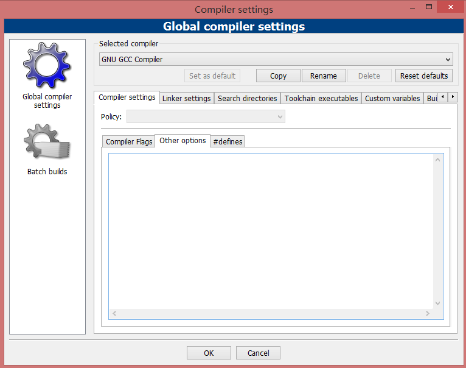Rename the selected compiler
Image resolution: width=466 pixels, height=368 pixels.
pos(324,76)
